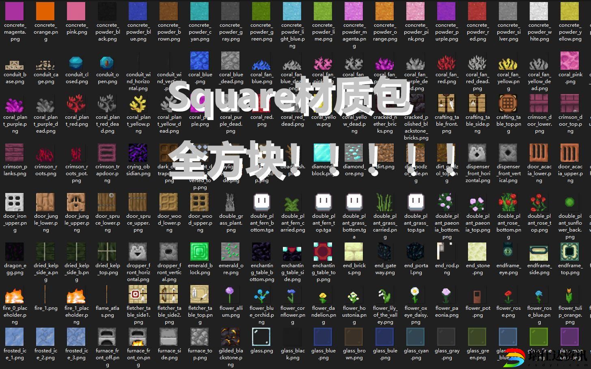Click the glass.png file thumbnail

[x=261, y=337]
